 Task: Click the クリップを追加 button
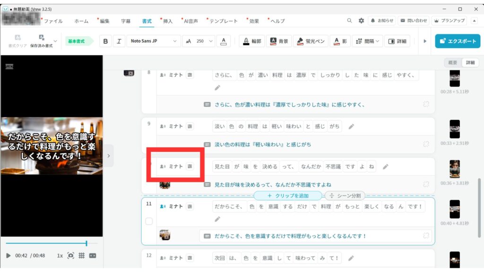[x=287, y=195]
